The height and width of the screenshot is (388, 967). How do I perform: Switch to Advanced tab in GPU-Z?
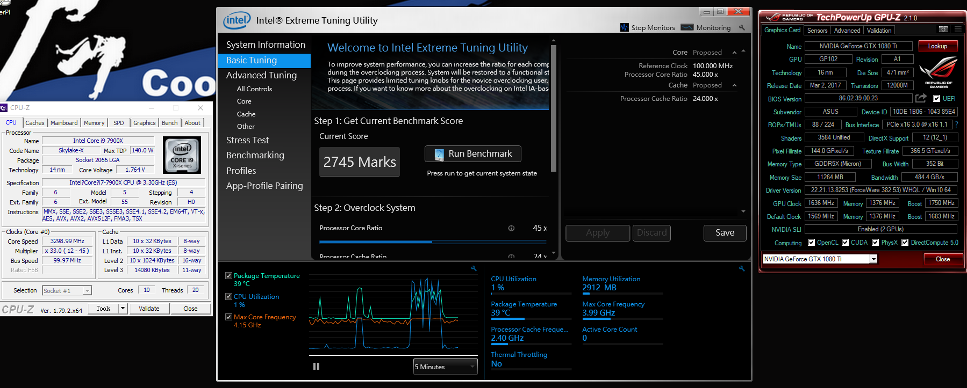click(847, 31)
